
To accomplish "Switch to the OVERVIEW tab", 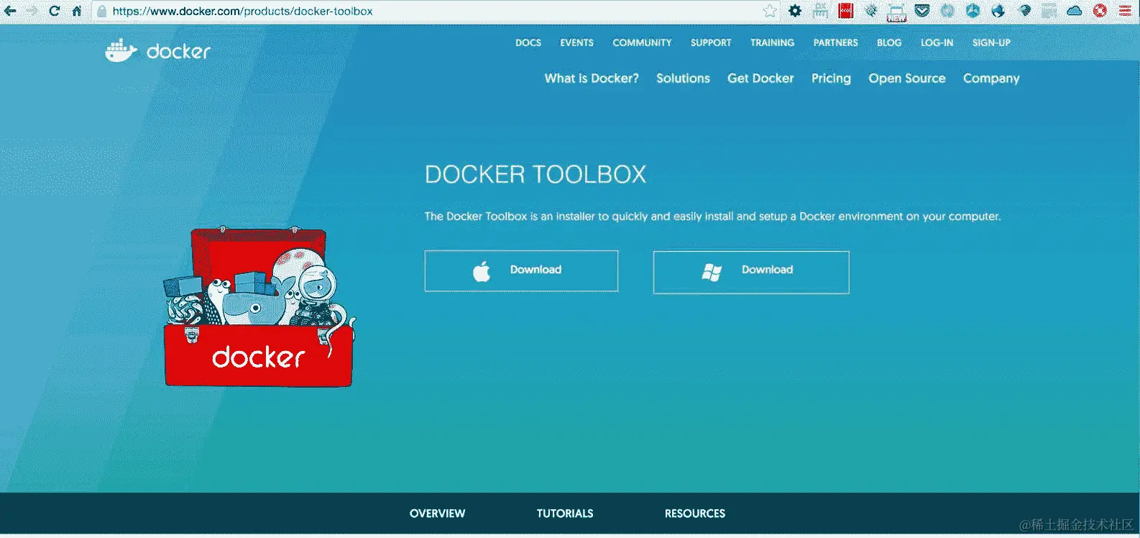I will [437, 514].
